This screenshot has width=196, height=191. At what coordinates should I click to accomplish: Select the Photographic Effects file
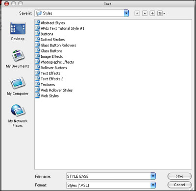point(55,62)
